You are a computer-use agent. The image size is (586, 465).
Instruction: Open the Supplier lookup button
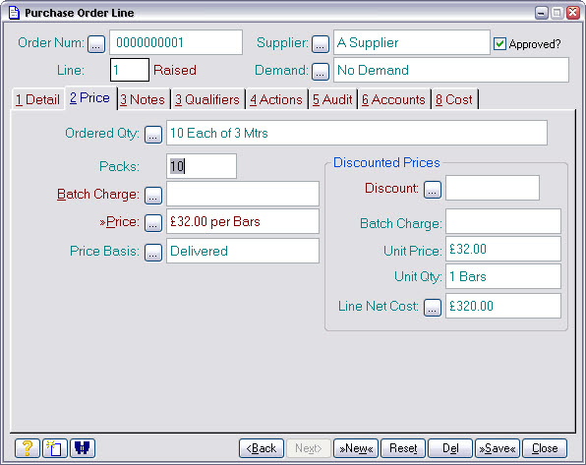coord(321,44)
